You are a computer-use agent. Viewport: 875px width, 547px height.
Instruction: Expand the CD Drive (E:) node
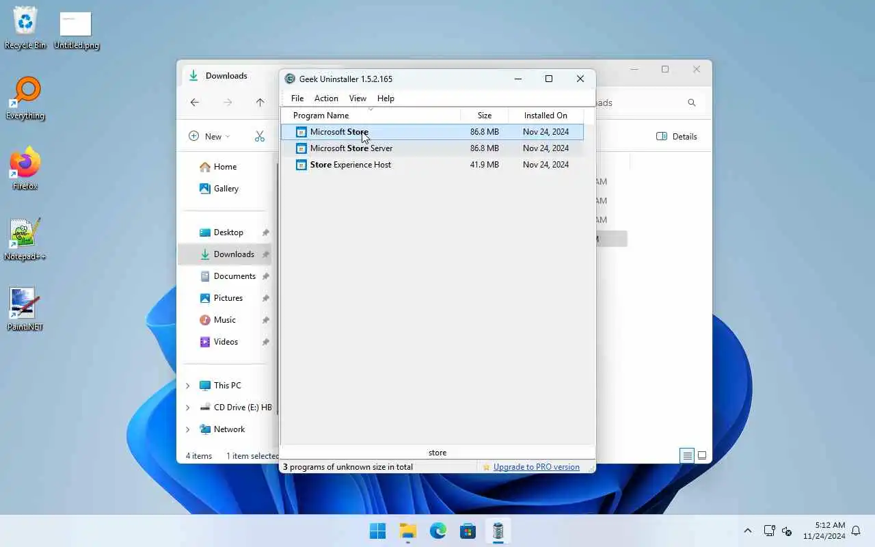coord(188,408)
